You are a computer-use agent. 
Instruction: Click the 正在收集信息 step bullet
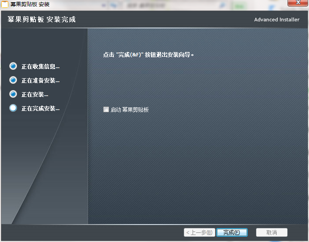[13, 66]
